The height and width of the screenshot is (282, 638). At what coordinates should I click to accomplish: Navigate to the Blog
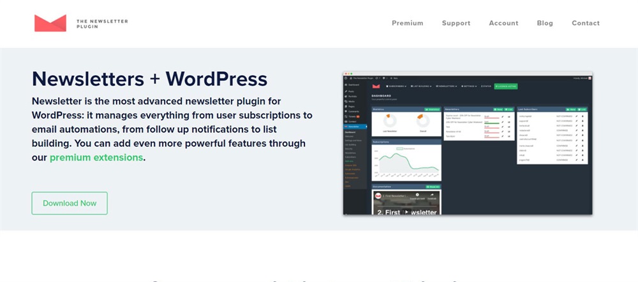click(x=545, y=23)
